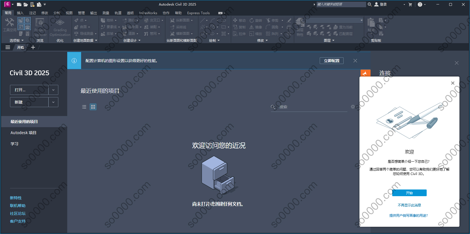Screen dimensions: 470x234
Task: Click the 登录 sign-in button
Action: point(381,4)
